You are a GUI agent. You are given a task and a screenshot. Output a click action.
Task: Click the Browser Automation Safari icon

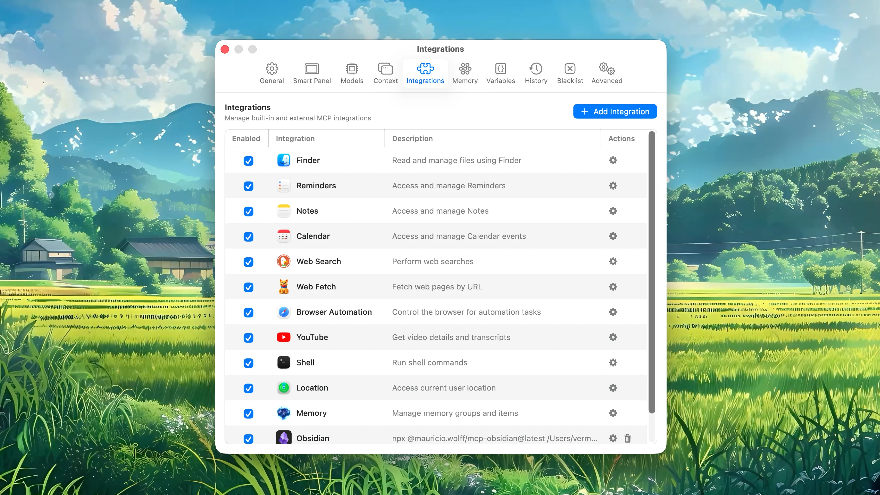point(283,312)
